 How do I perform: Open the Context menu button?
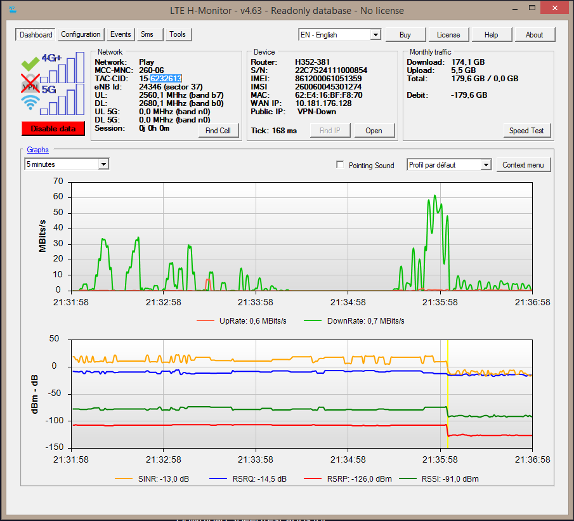(x=523, y=165)
